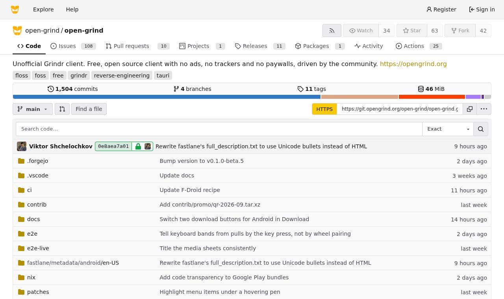504x299 pixels.
Task: Click the patches folder icon
Action: pyautogui.click(x=21, y=292)
